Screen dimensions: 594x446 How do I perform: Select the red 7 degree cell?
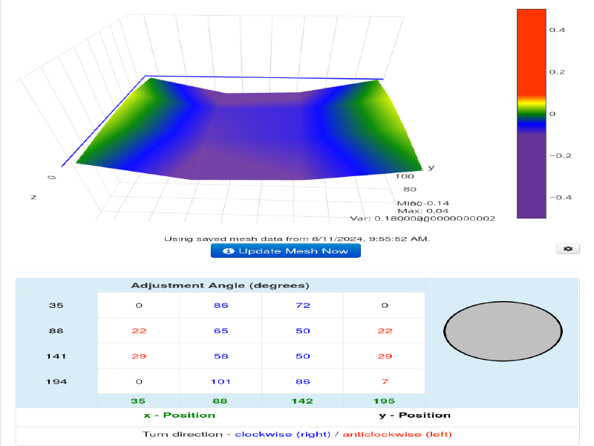click(384, 381)
